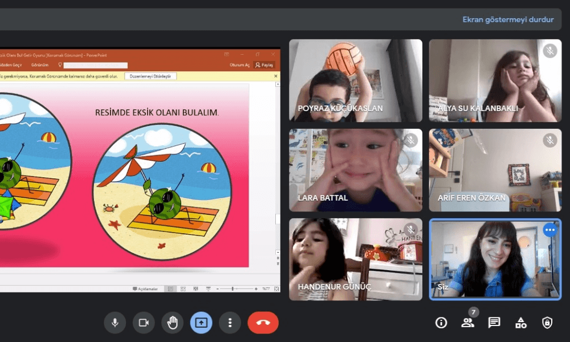Click "Düzenlemeyi Etkinleştir" in PowerPoint
The height and width of the screenshot is (342, 570).
pos(150,76)
